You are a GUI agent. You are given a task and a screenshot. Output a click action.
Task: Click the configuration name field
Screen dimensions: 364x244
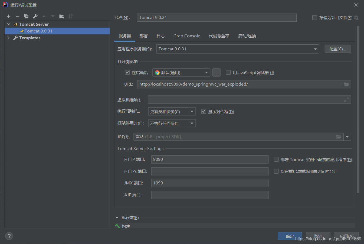(x=217, y=18)
